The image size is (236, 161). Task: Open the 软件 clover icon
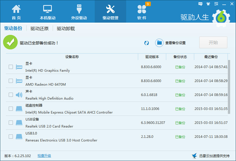[x=142, y=9]
